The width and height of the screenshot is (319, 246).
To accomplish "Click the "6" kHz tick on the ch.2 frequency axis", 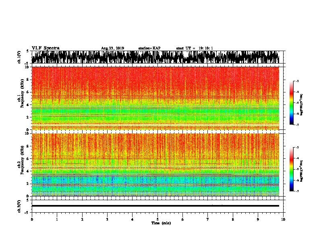I will tap(28, 159).
